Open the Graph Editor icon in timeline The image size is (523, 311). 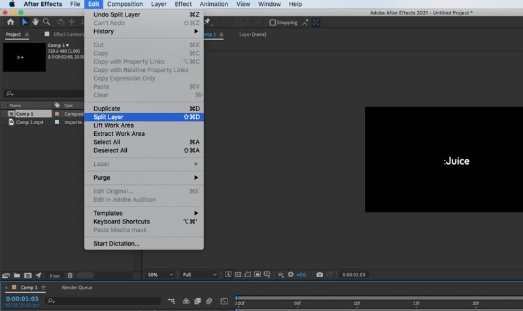pos(224,301)
